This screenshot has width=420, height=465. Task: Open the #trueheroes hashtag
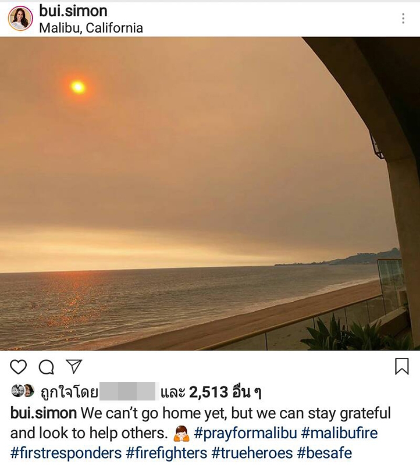point(252,453)
